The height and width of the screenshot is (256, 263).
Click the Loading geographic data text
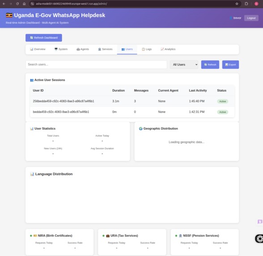click(x=187, y=142)
